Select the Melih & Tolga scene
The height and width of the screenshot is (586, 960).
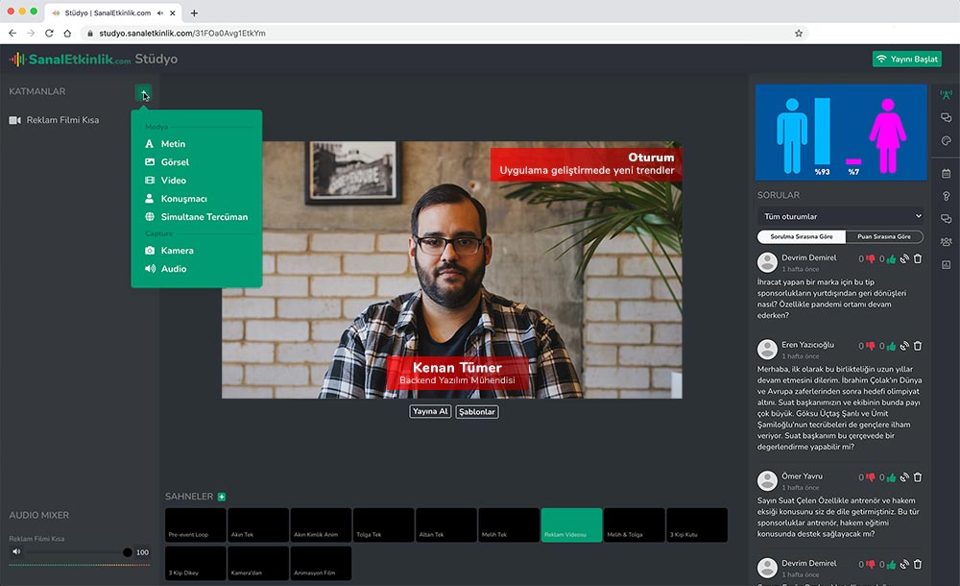tap(634, 525)
